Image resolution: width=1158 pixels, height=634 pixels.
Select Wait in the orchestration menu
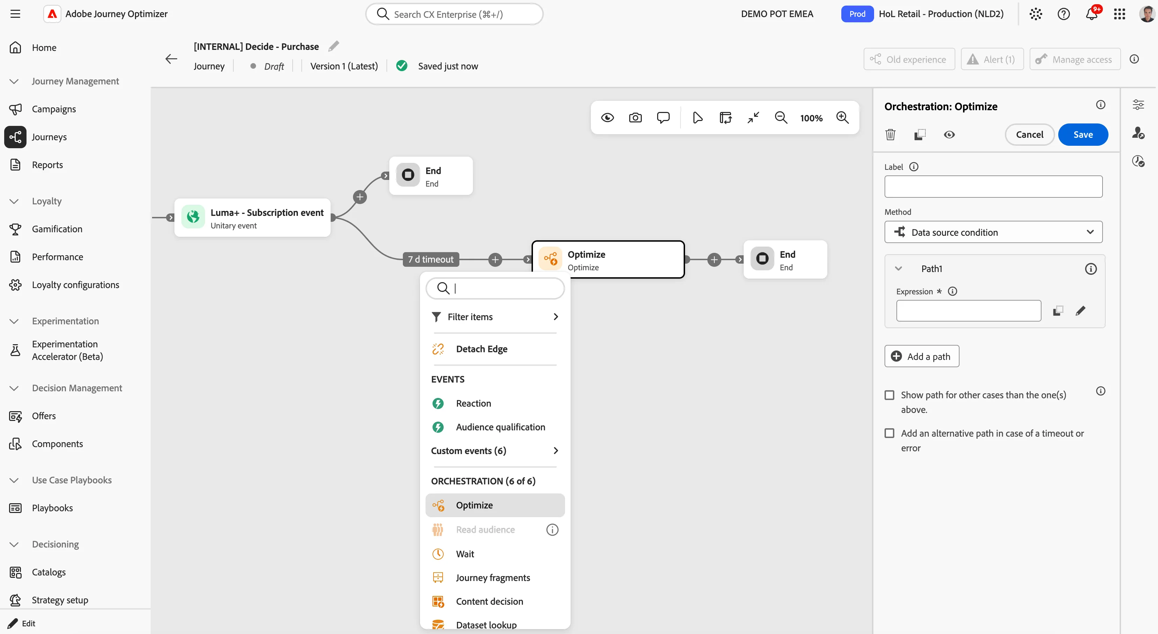[495, 554]
